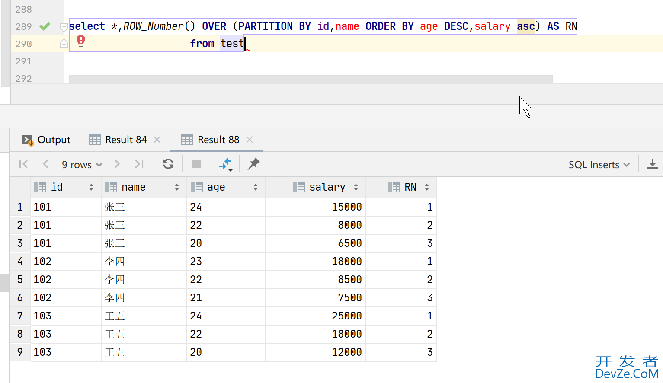The height and width of the screenshot is (383, 663).
Task: Click the salary cell 8000
Action: 316,225
